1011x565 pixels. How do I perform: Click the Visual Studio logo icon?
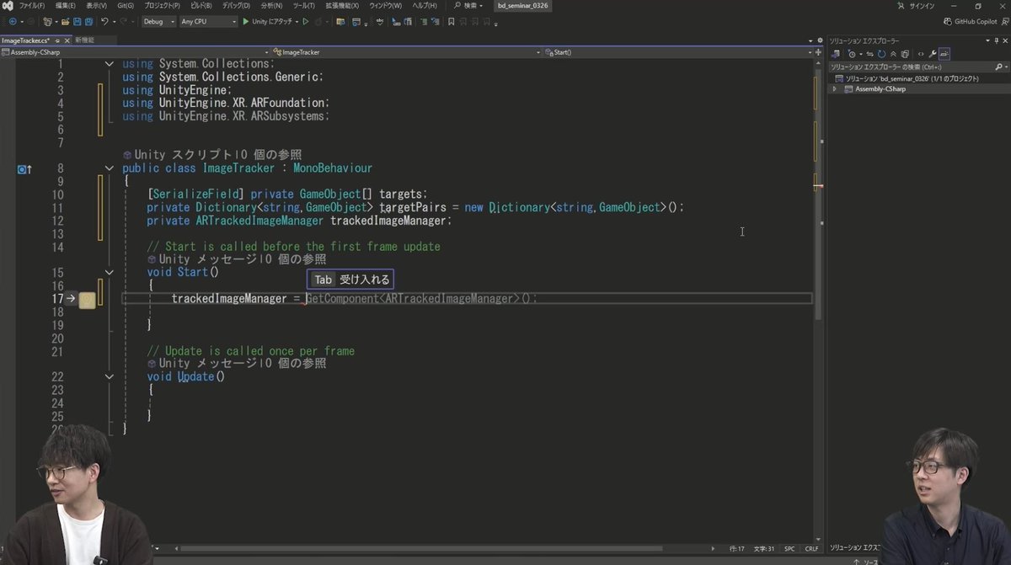click(x=7, y=6)
